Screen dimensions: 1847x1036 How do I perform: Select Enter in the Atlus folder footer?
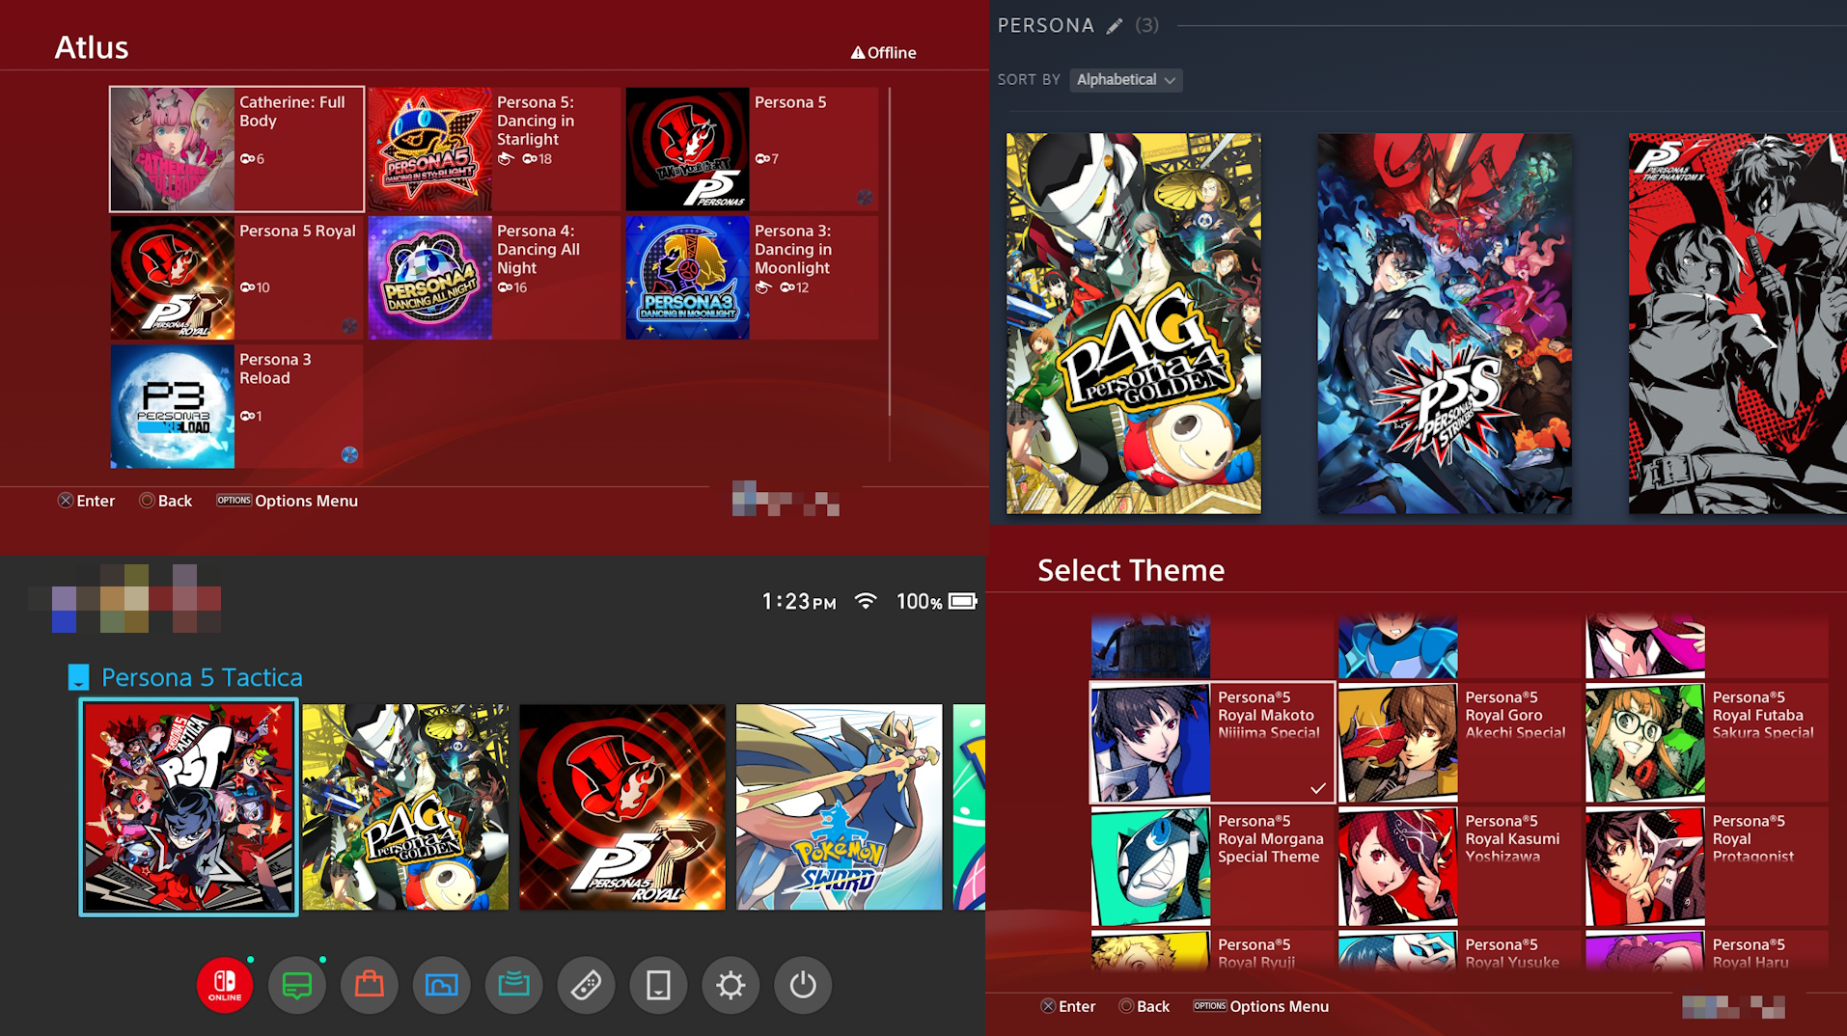click(86, 501)
